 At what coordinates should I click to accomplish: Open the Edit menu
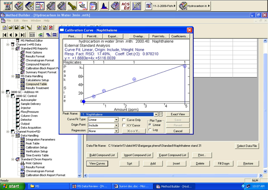click(16, 21)
